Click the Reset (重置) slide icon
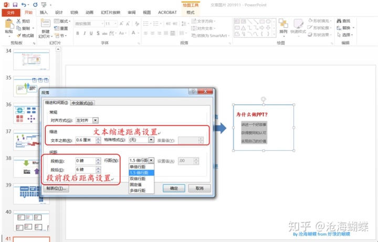 click(x=57, y=28)
